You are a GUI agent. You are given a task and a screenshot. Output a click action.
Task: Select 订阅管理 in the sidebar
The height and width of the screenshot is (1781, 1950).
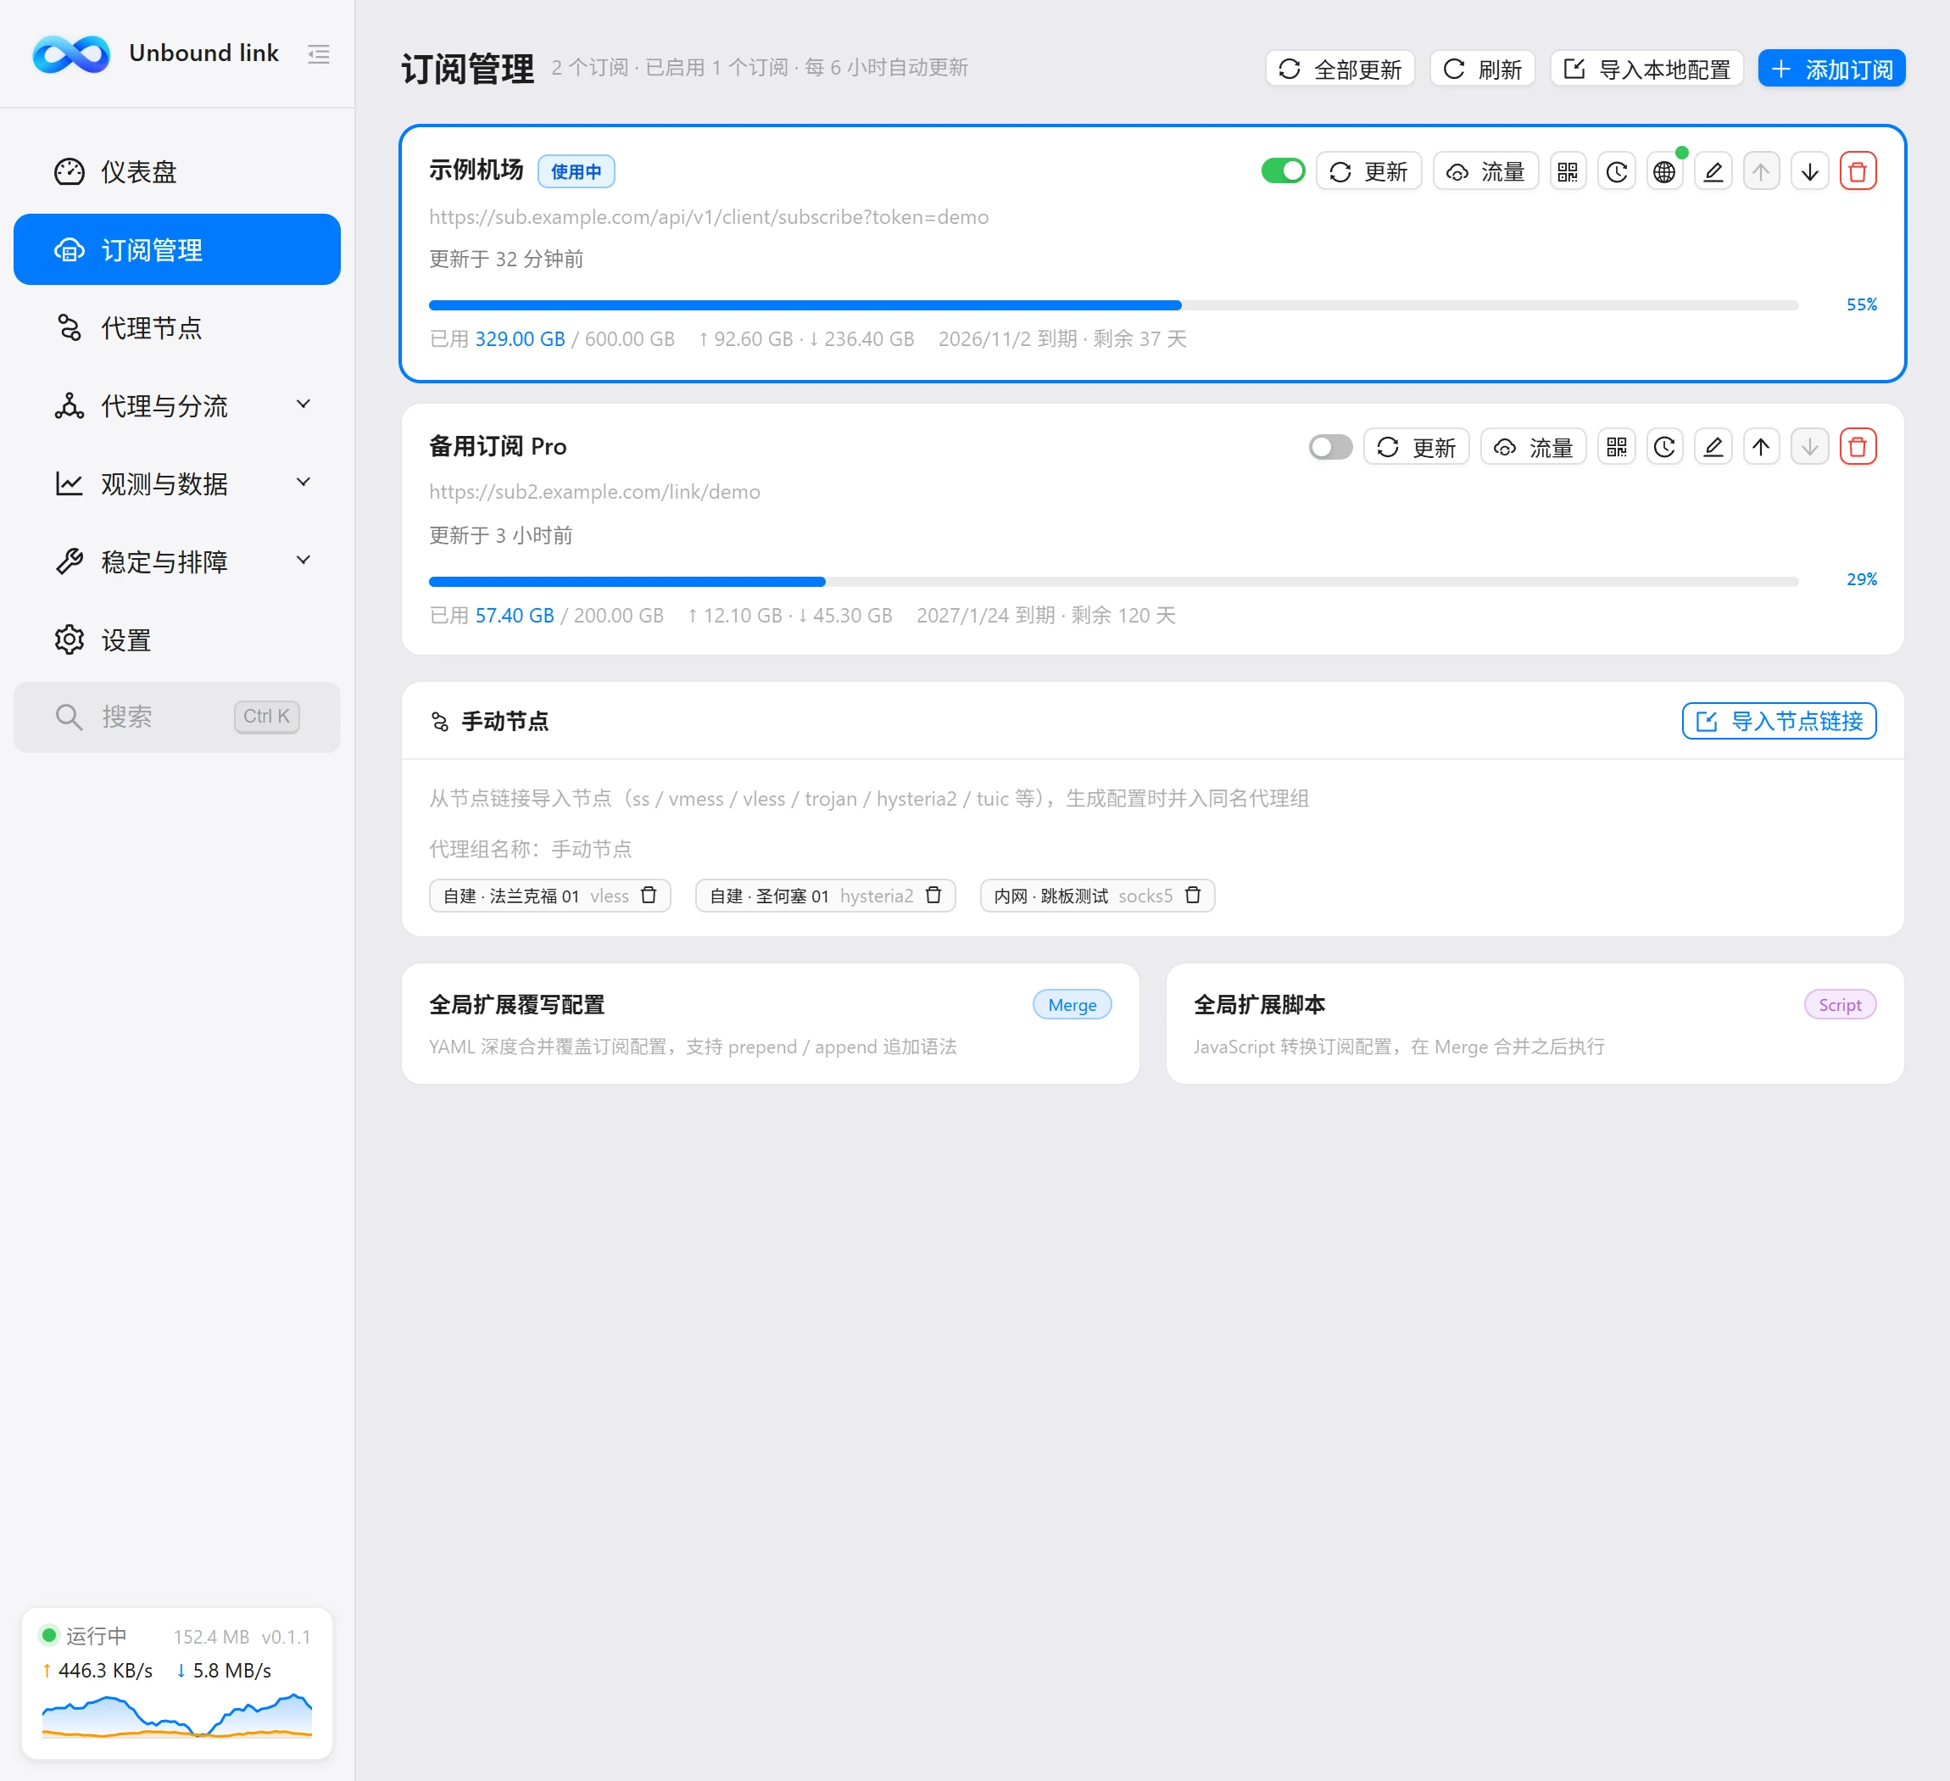coord(177,249)
